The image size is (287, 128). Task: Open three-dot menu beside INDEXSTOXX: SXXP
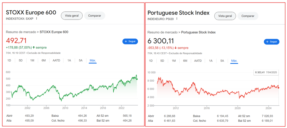coord(37,19)
